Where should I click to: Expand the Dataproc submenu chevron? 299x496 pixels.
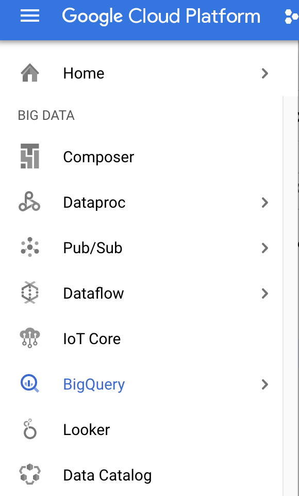(x=265, y=203)
